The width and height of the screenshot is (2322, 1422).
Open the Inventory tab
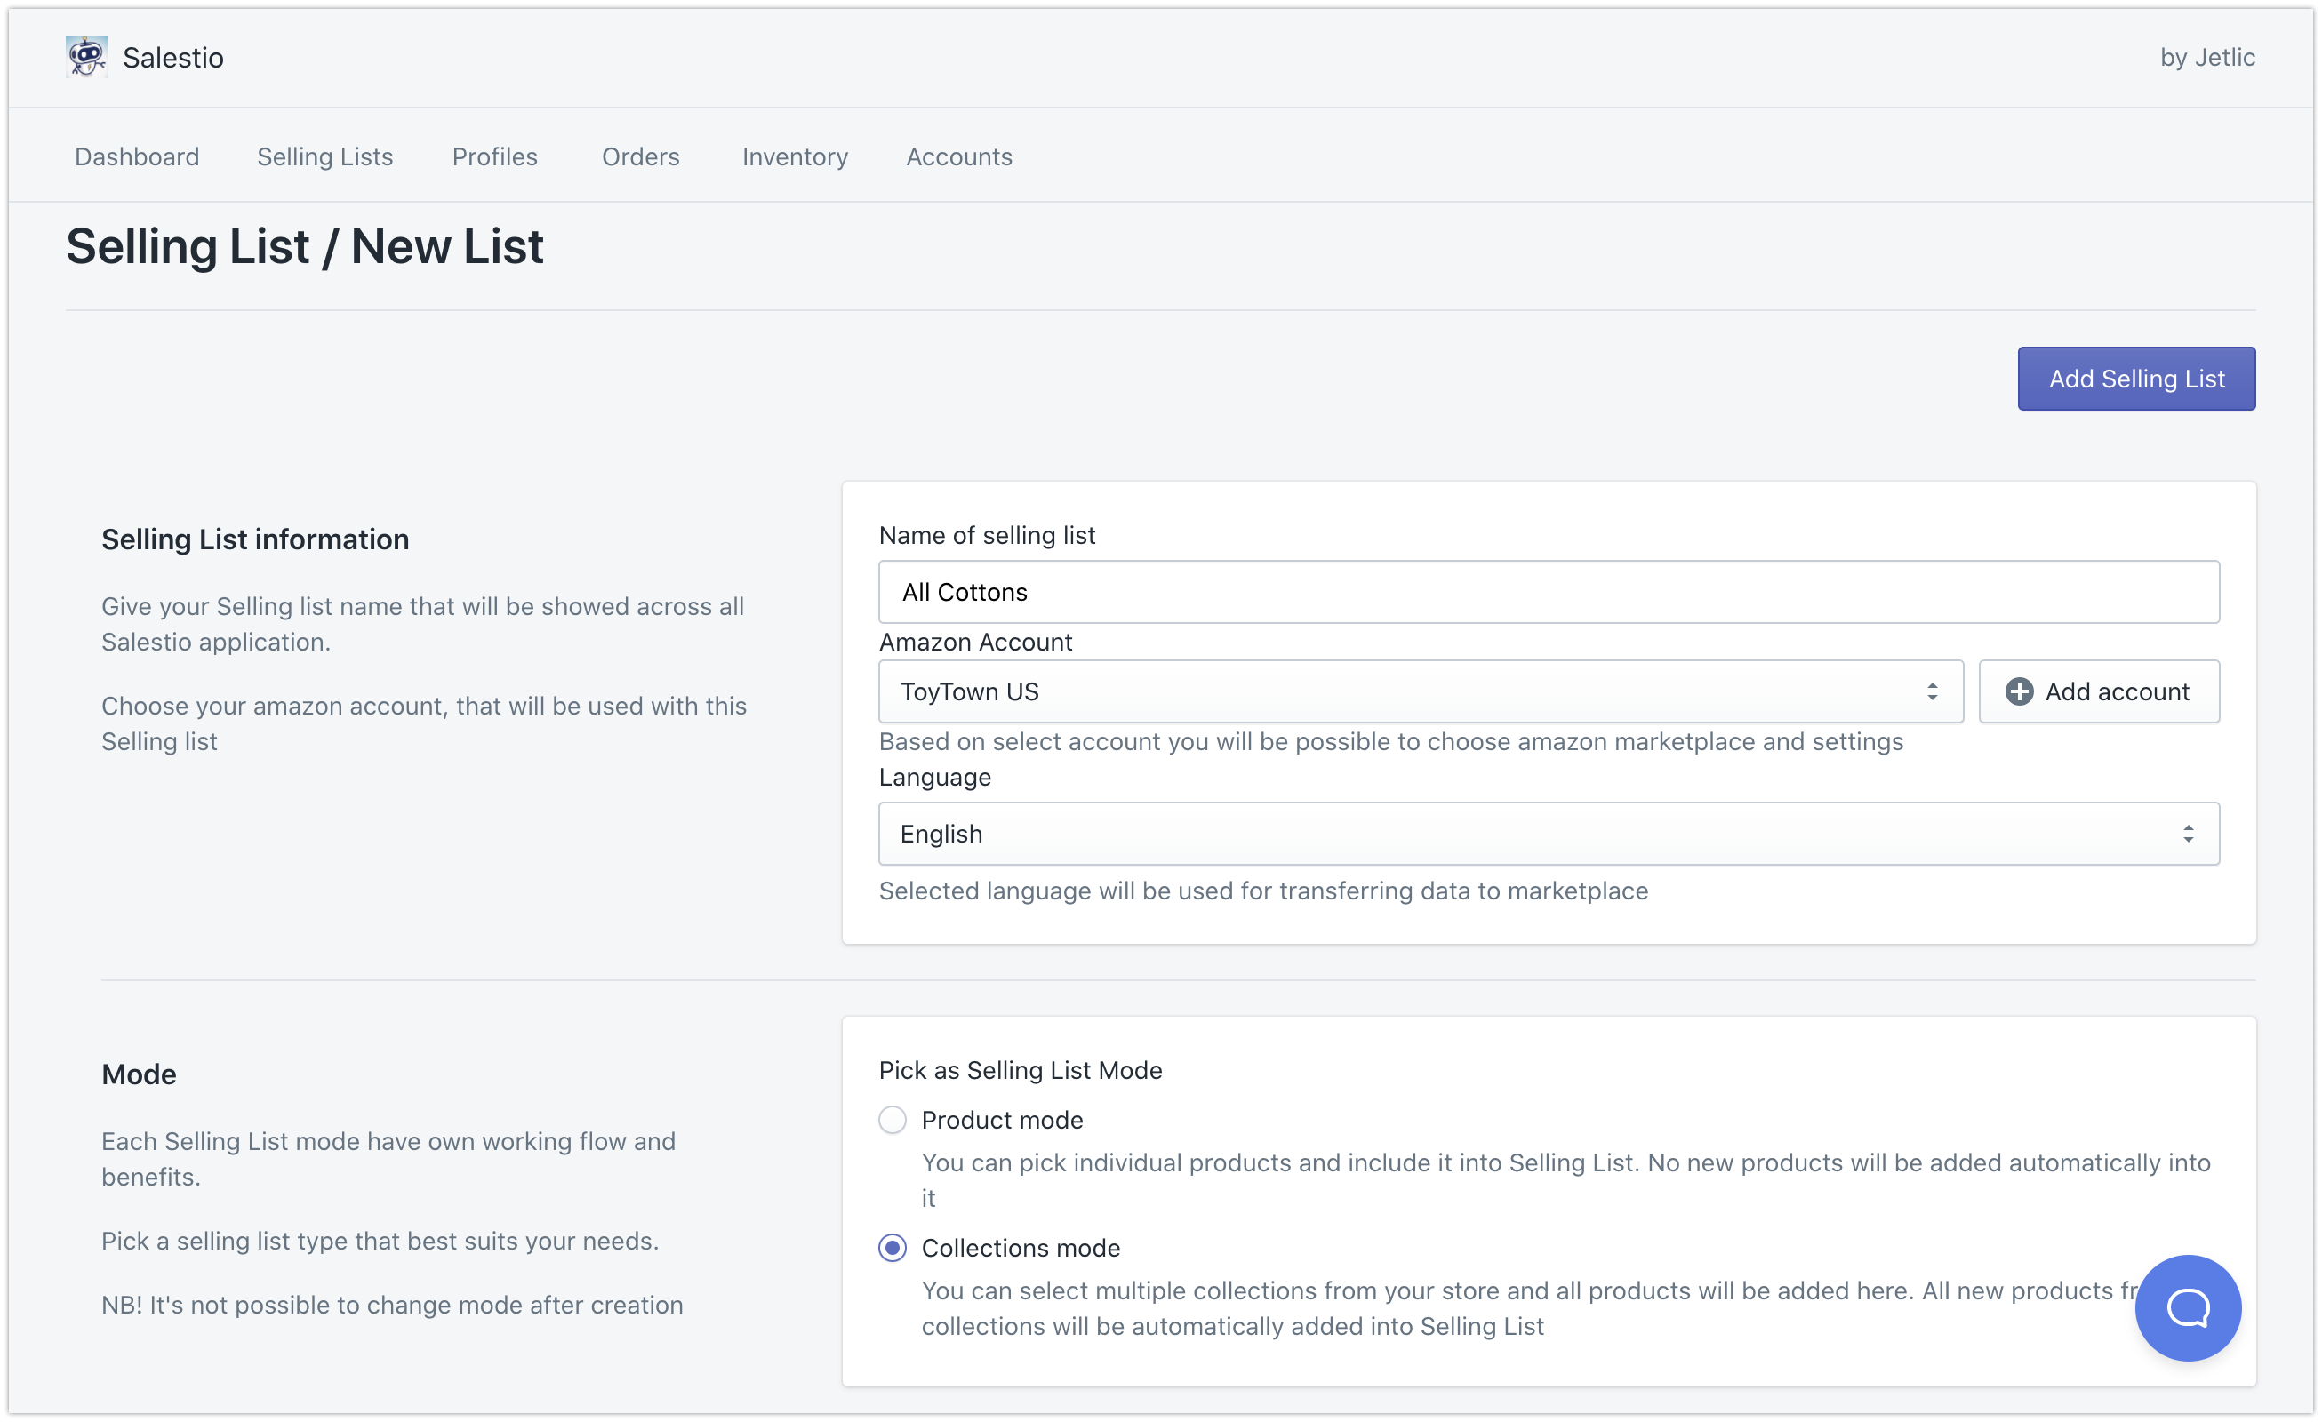coord(795,156)
